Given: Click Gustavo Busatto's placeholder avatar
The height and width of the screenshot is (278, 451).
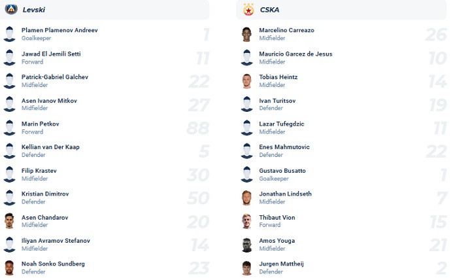Looking at the screenshot, I should [x=247, y=175].
